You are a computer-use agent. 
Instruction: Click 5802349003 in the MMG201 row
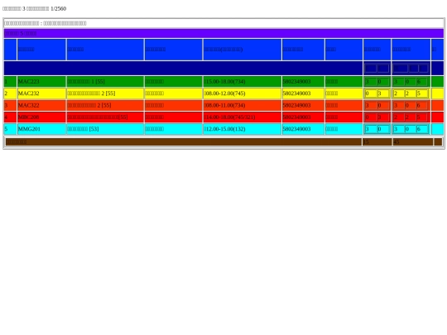(297, 129)
